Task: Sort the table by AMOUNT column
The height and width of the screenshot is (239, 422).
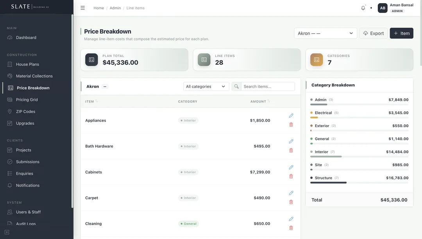Action: point(260,101)
